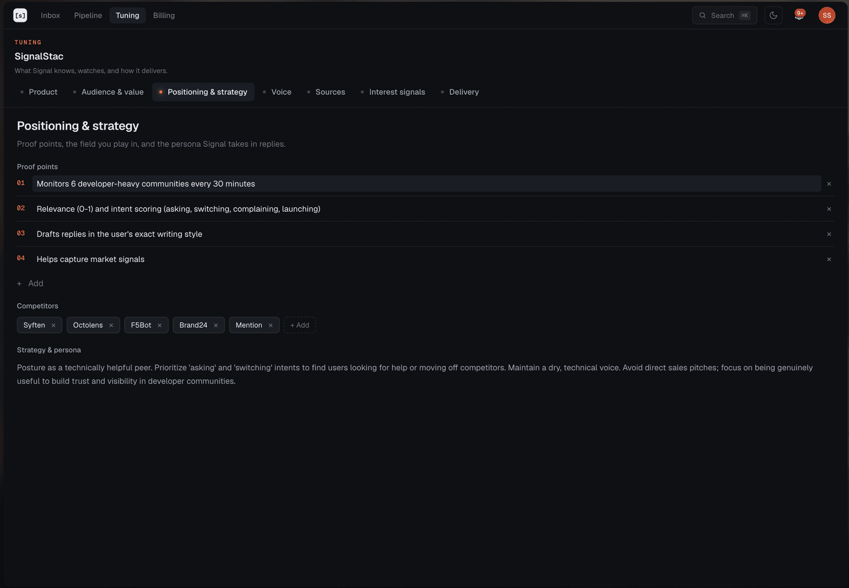Click the SignalStac [s] logo icon
This screenshot has height=588, width=849.
[x=20, y=15]
